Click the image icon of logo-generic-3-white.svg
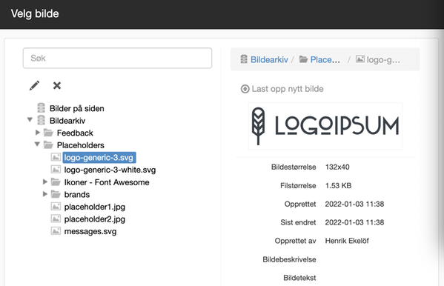Image resolution: width=444 pixels, height=286 pixels. (56, 170)
